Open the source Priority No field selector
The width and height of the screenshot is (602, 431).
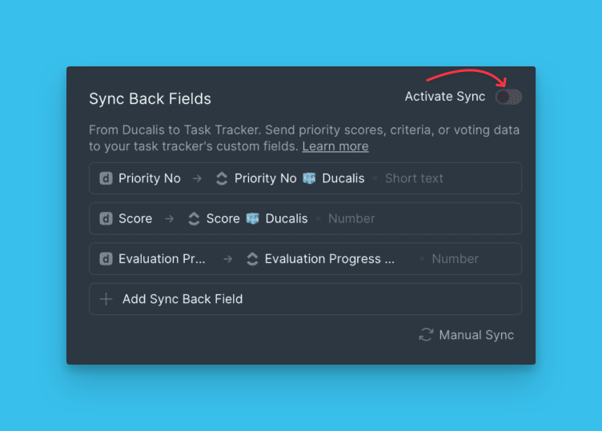[x=150, y=178]
